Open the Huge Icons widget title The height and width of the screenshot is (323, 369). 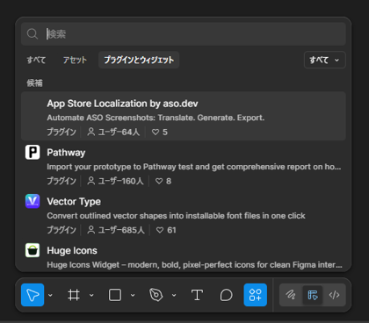(72, 251)
